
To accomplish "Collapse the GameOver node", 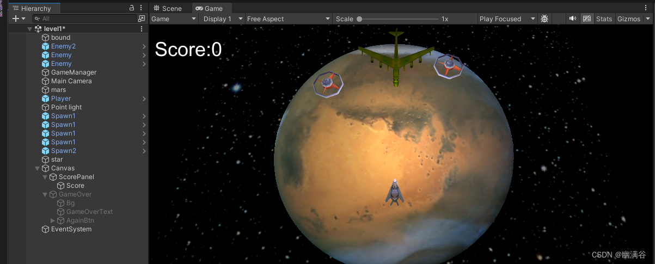I will [x=45, y=194].
